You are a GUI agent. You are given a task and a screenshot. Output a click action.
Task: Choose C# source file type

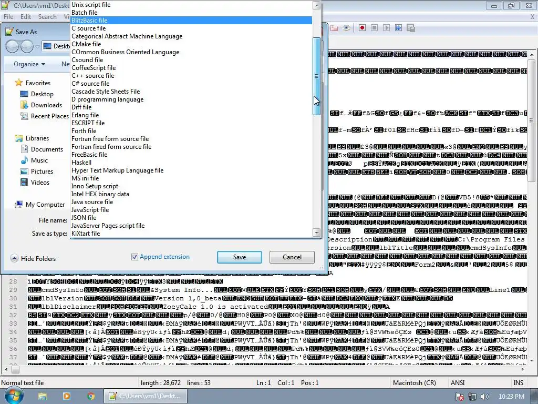point(191,84)
